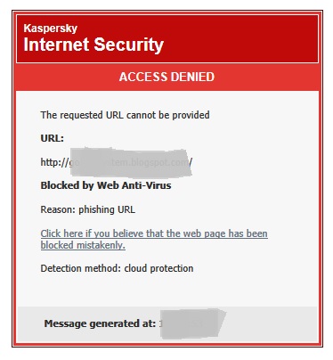Image resolution: width=333 pixels, height=360 pixels.
Task: Click the blocked mistakenly report link
Action: coord(154,239)
